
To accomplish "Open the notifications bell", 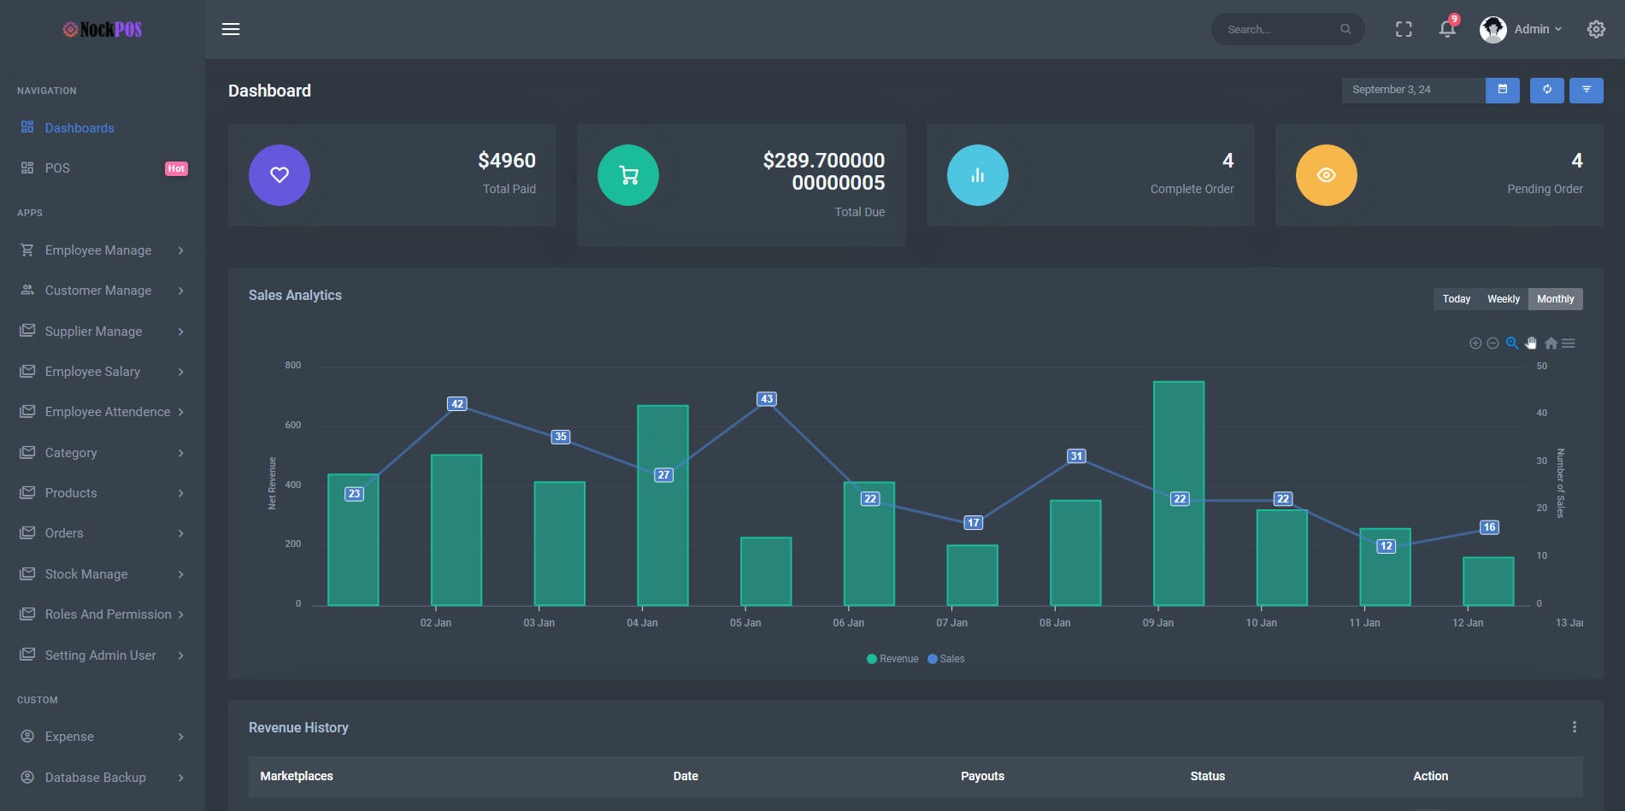I will [x=1446, y=29].
